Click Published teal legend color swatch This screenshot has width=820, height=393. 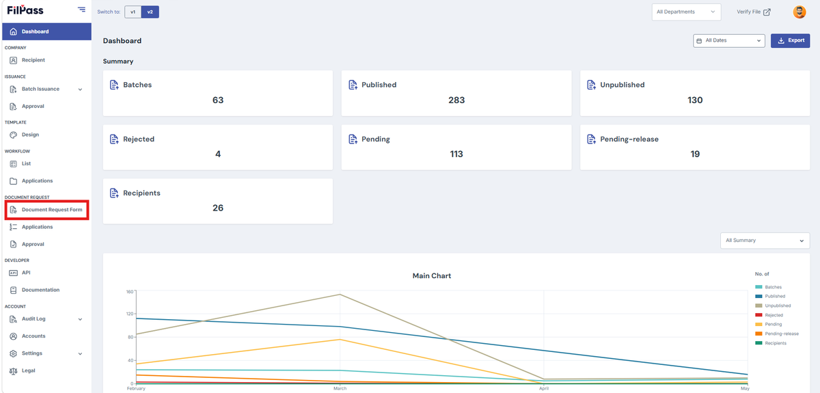pyautogui.click(x=758, y=297)
